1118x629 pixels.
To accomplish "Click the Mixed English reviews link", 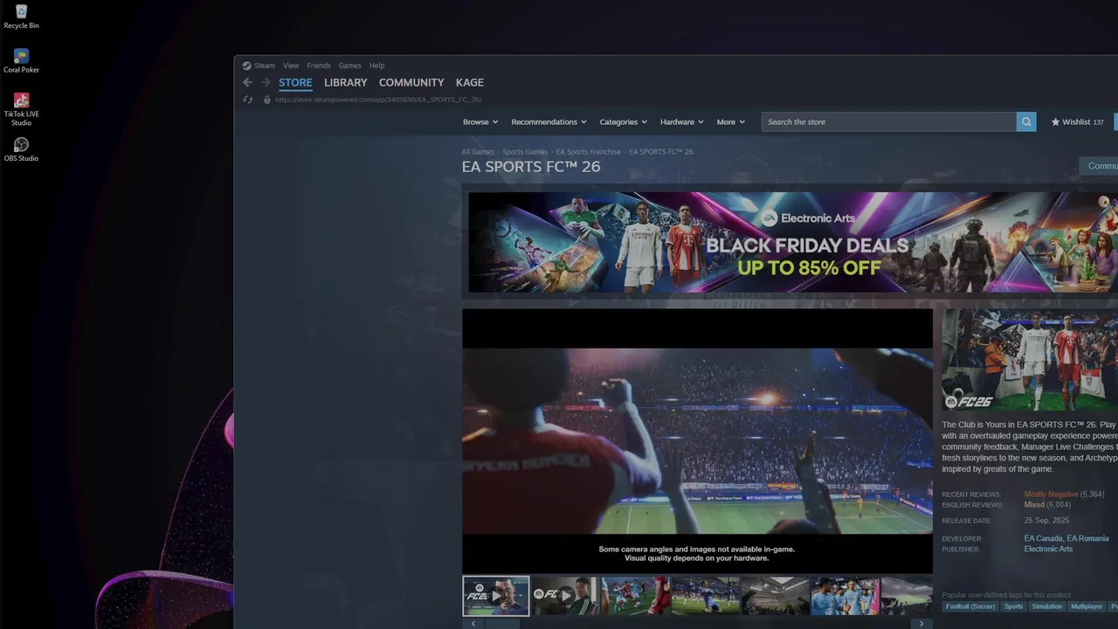I will click(1034, 505).
